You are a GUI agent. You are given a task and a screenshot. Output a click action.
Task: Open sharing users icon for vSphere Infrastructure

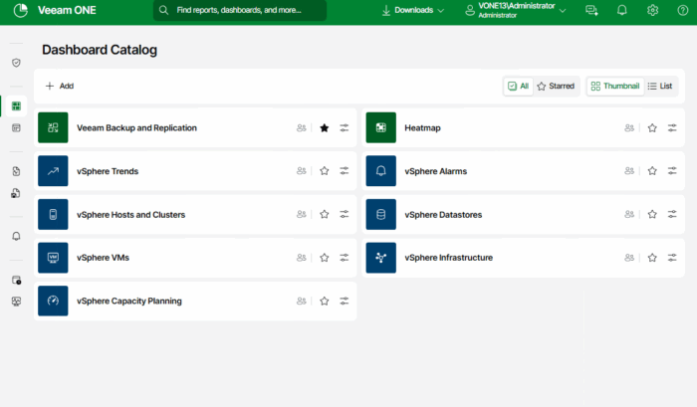[629, 258]
